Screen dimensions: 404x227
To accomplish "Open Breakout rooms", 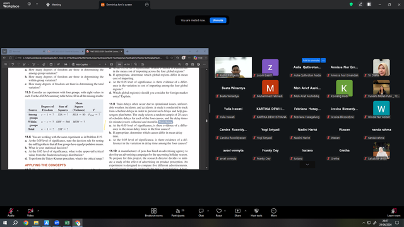I will pos(154,212).
